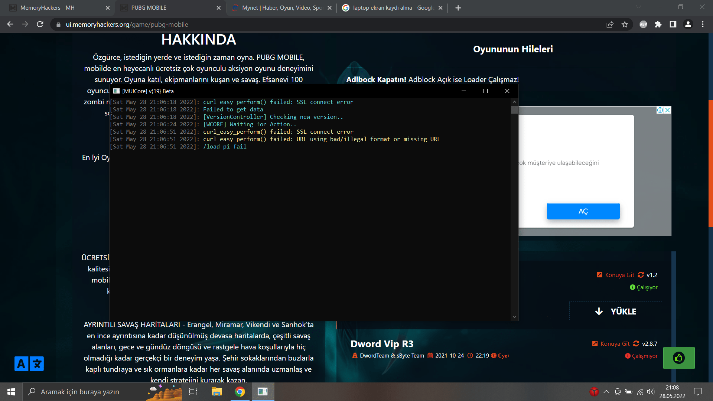The width and height of the screenshot is (713, 401).
Task: Click the YÜKLE download button
Action: tap(616, 311)
